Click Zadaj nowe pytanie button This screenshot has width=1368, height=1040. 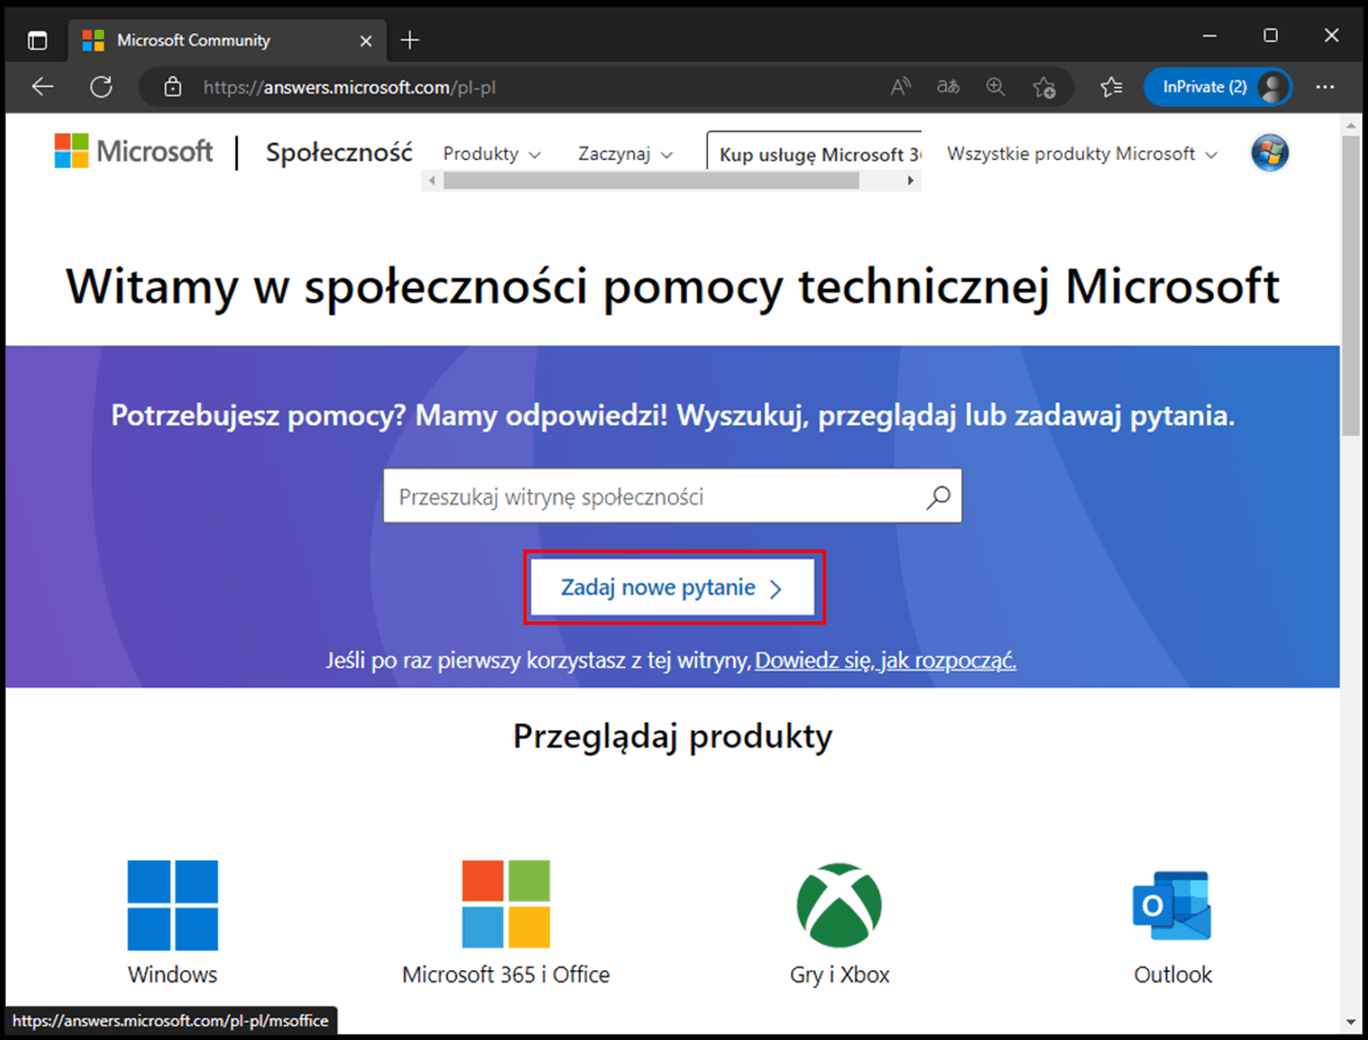point(672,588)
